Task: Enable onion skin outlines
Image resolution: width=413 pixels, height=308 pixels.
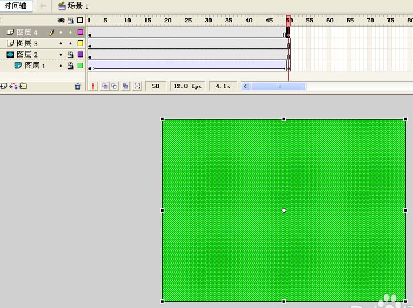Action: click(x=114, y=86)
